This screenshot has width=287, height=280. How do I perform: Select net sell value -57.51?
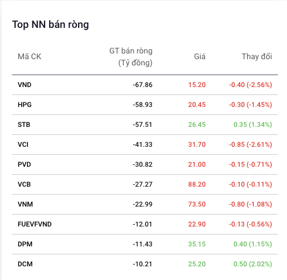[x=143, y=125]
